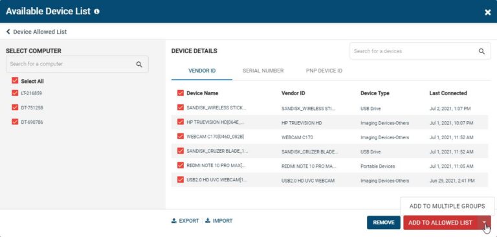Uncheck computer DT-690786
Image resolution: width=497 pixels, height=237 pixels.
pyautogui.click(x=15, y=122)
